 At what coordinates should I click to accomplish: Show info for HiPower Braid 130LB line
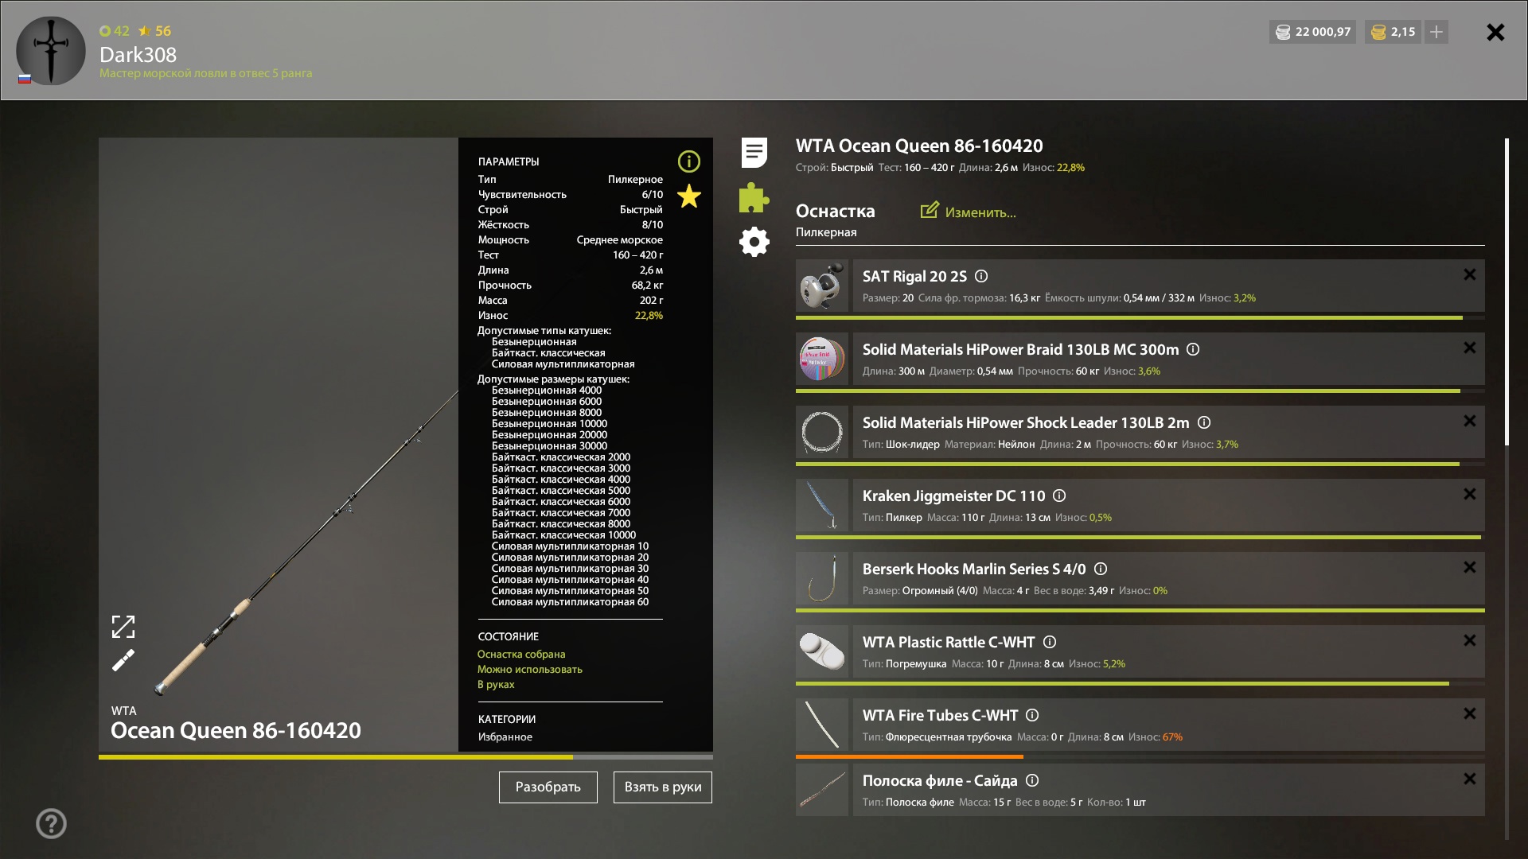[1193, 349]
